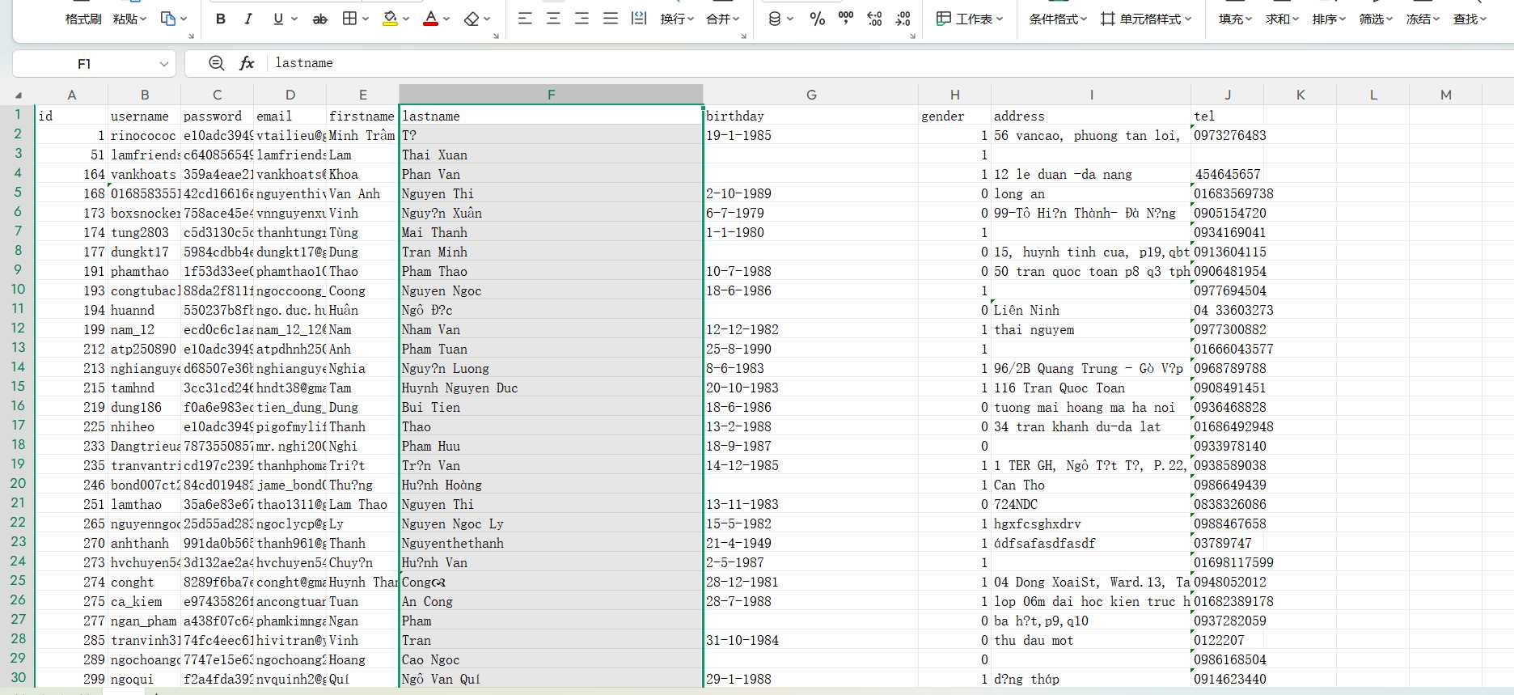Viewport: 1514px width, 695px height.
Task: Open the 查找 find menu
Action: pos(1470,19)
